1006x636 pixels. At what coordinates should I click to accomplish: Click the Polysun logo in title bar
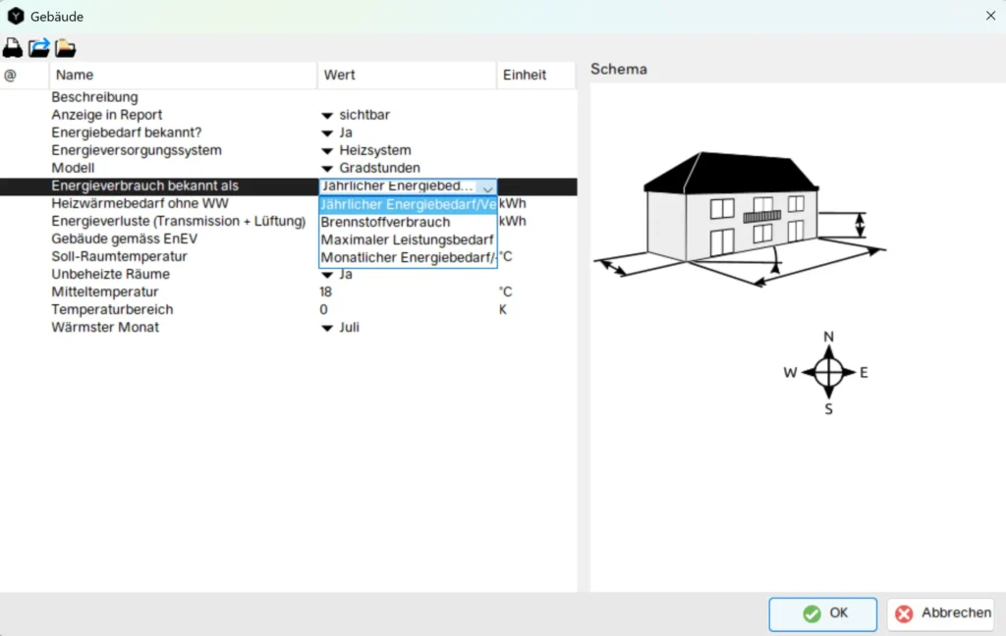[16, 17]
